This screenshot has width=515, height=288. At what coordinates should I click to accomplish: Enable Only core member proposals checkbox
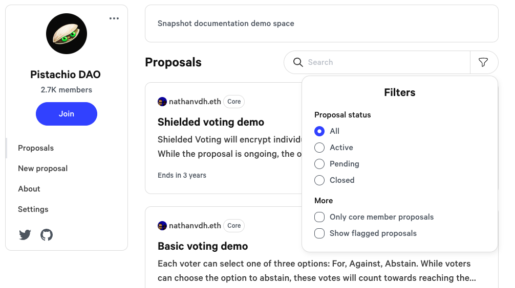(x=319, y=217)
